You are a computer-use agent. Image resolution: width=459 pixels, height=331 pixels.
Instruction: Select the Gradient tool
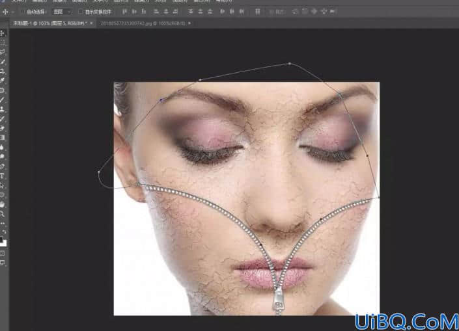click(x=3, y=137)
